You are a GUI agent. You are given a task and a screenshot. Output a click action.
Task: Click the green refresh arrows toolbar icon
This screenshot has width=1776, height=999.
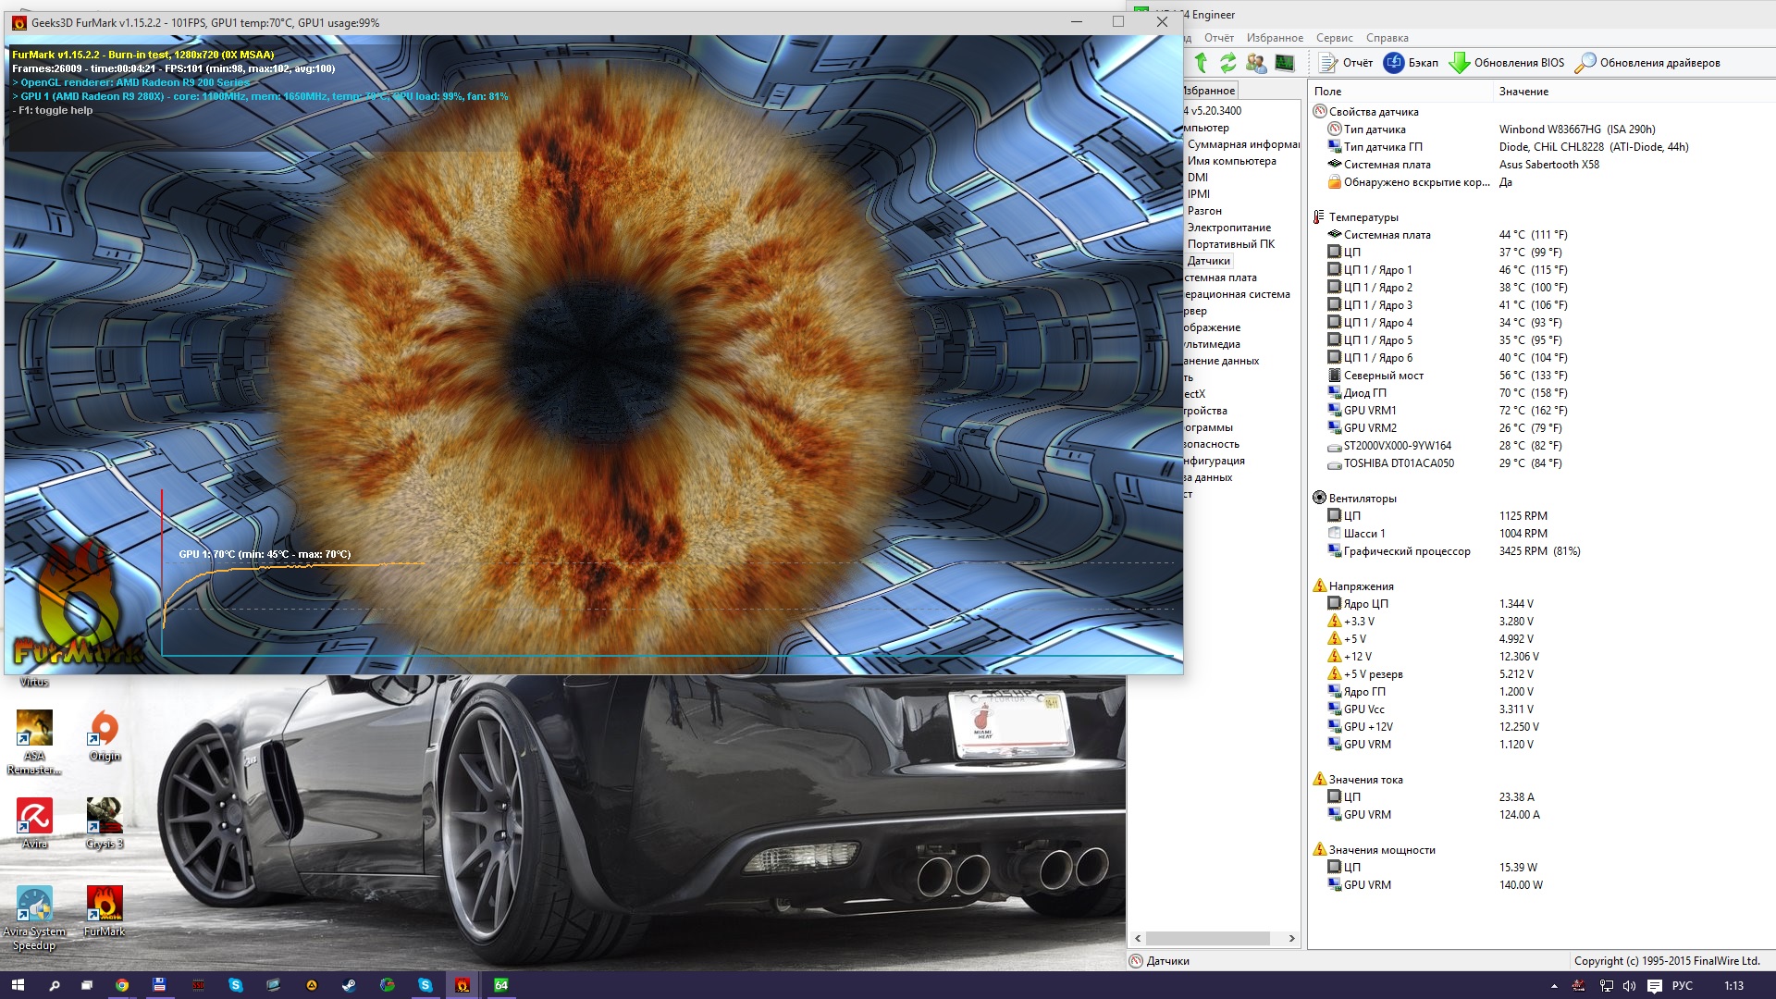coord(1227,63)
